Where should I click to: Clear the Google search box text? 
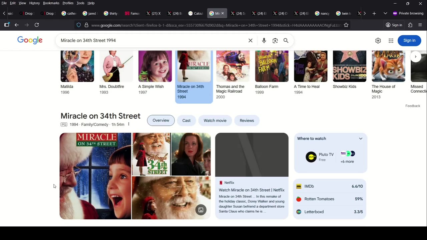[x=251, y=40]
